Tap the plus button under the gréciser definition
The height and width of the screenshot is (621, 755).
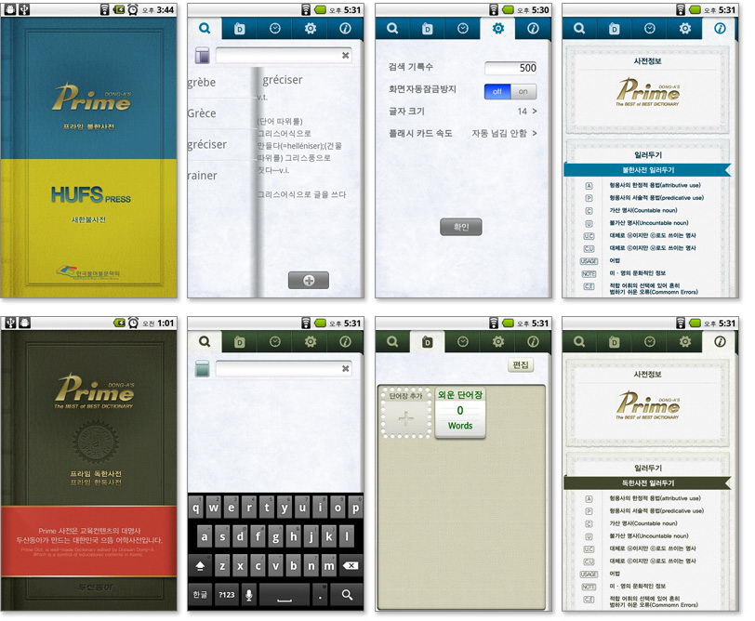[x=309, y=280]
